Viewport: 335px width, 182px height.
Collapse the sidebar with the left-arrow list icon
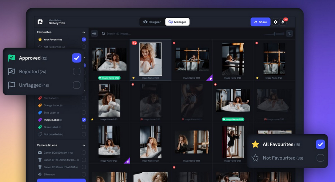[94, 33]
